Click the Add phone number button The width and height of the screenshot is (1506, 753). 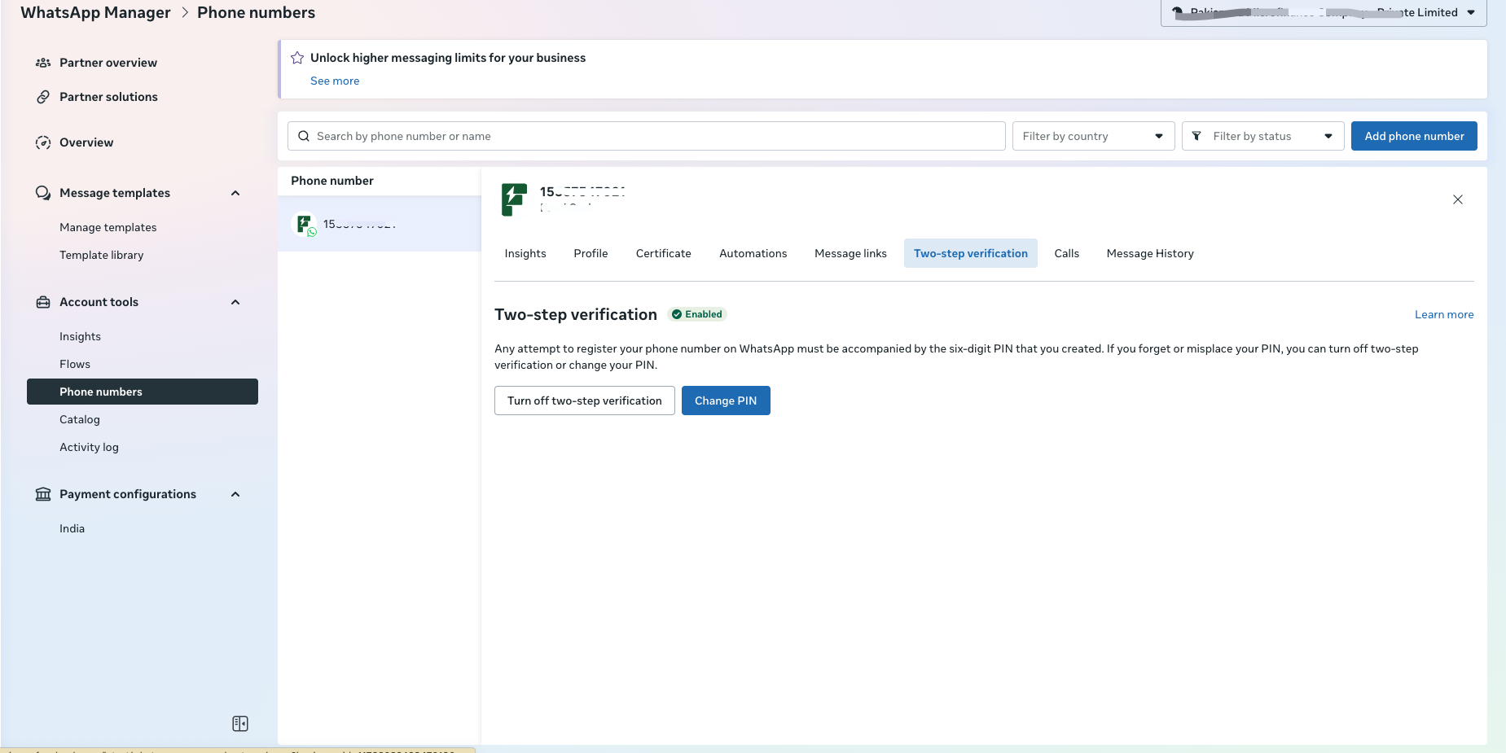pyautogui.click(x=1414, y=136)
